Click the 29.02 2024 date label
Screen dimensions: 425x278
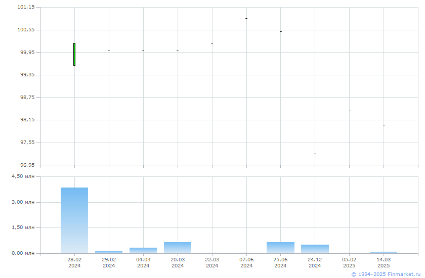(x=109, y=262)
